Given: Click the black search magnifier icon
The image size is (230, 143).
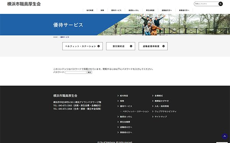Looking at the screenshot, I should [x=220, y=4].
